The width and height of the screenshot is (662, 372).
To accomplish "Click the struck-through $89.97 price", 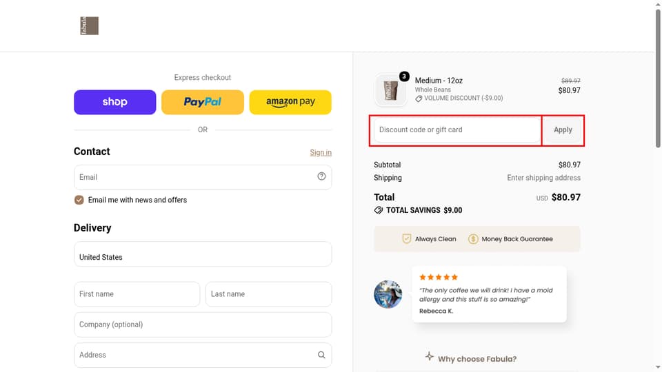I will 571,81.
